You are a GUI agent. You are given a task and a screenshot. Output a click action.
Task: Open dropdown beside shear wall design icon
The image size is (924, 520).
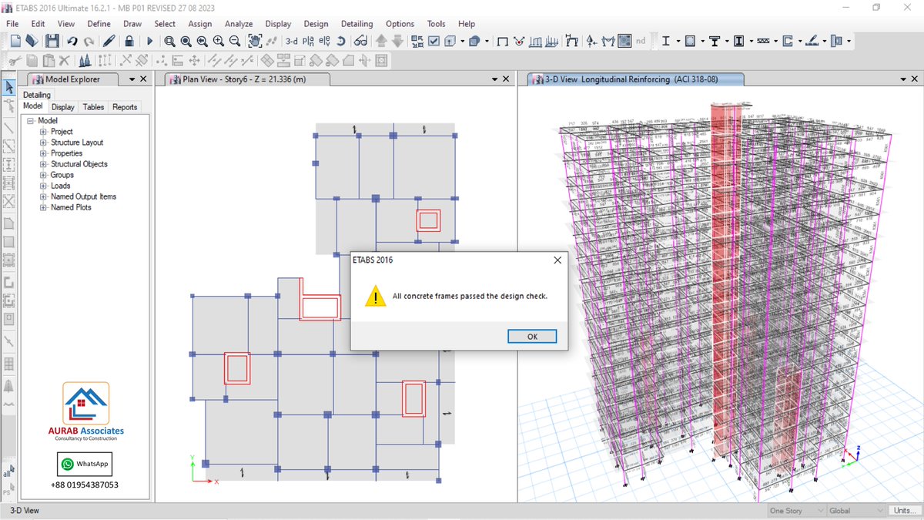click(x=800, y=42)
